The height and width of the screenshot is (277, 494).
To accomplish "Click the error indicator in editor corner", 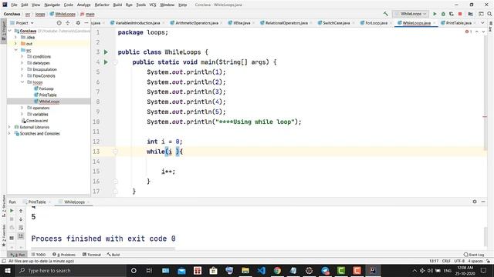I will [469, 32].
